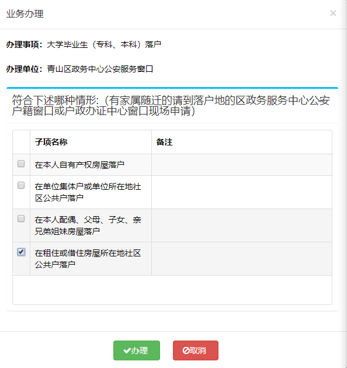The width and height of the screenshot is (347, 368).
Task: Close the 业务办理 dialog with the X
Action: [333, 13]
